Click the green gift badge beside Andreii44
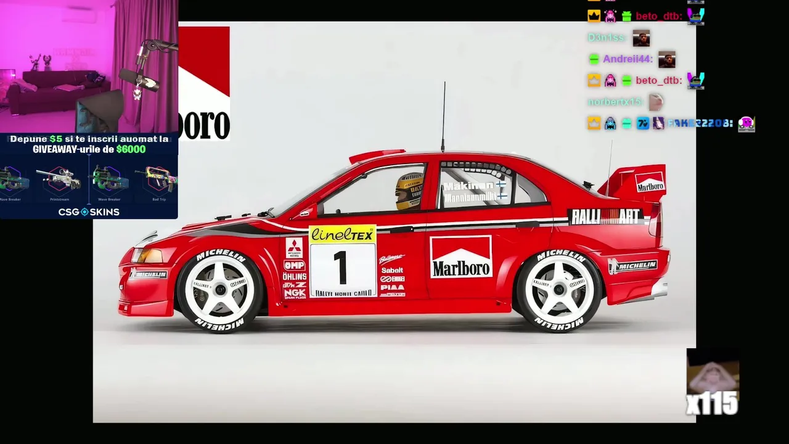 tap(594, 59)
